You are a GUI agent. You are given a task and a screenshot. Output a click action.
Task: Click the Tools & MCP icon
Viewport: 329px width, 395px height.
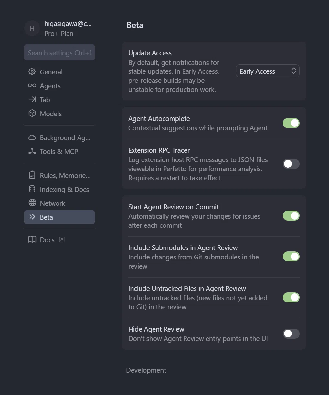coord(32,151)
